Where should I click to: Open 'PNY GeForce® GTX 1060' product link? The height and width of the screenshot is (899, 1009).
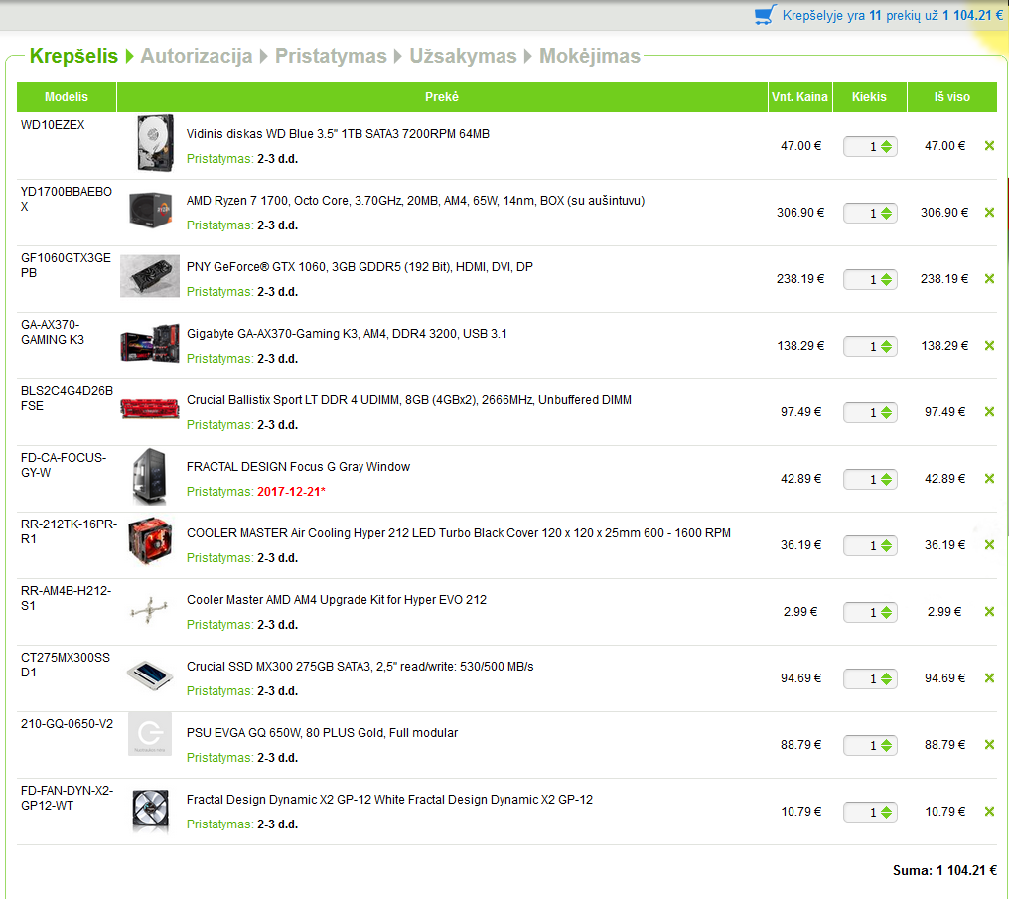(360, 267)
